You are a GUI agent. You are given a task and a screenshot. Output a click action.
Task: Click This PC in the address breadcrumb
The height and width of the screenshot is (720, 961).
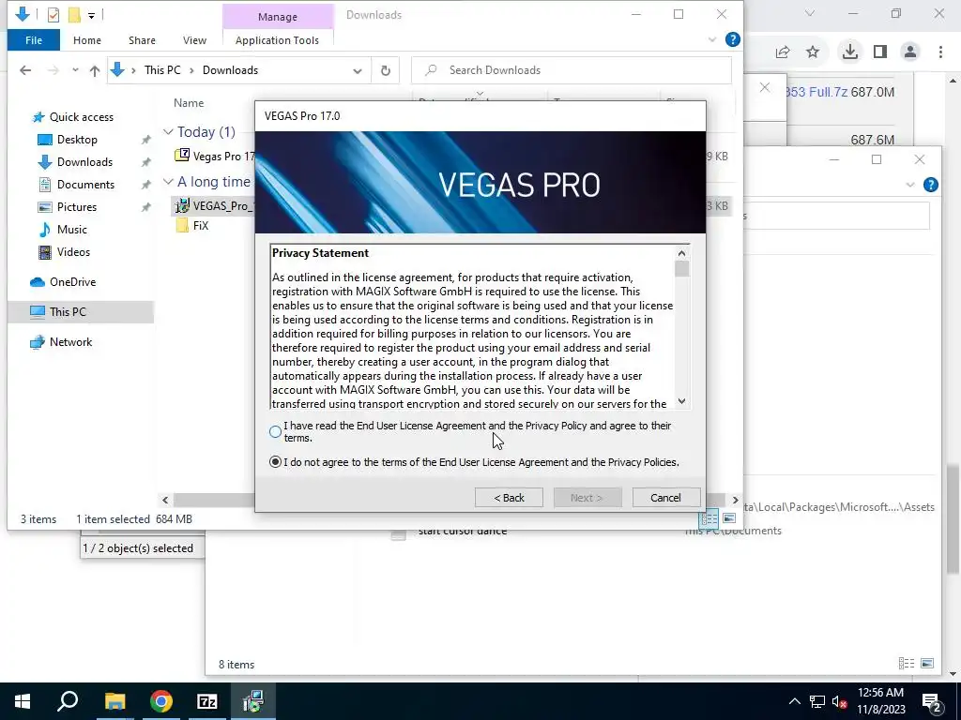[x=162, y=70]
